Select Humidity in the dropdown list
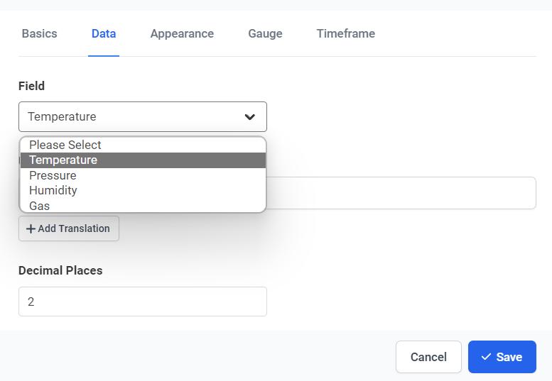 53,190
